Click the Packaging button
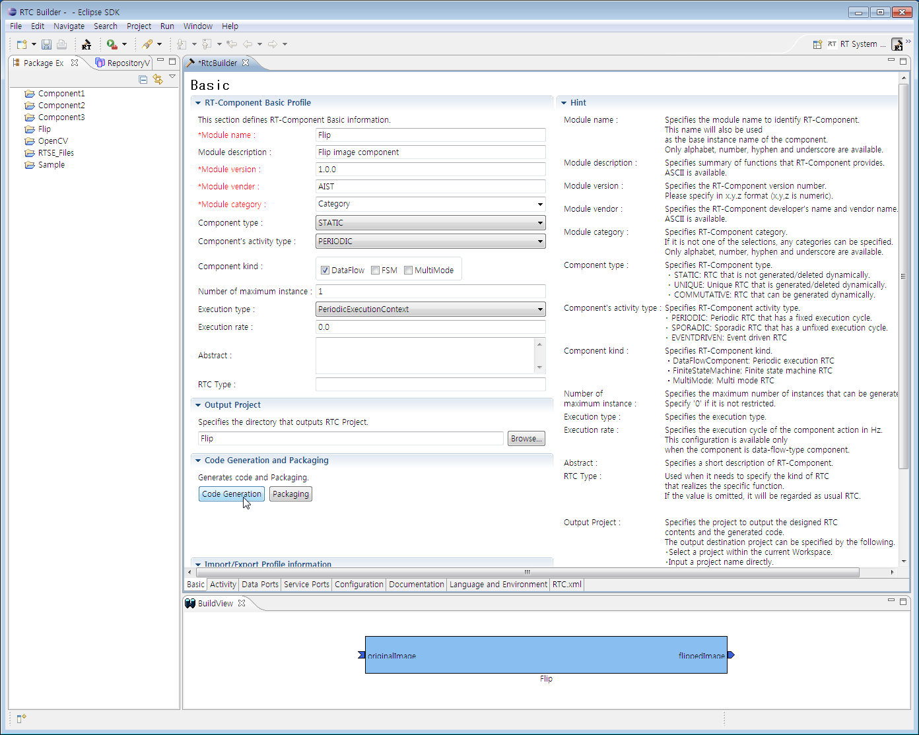The width and height of the screenshot is (919, 735). click(x=290, y=494)
